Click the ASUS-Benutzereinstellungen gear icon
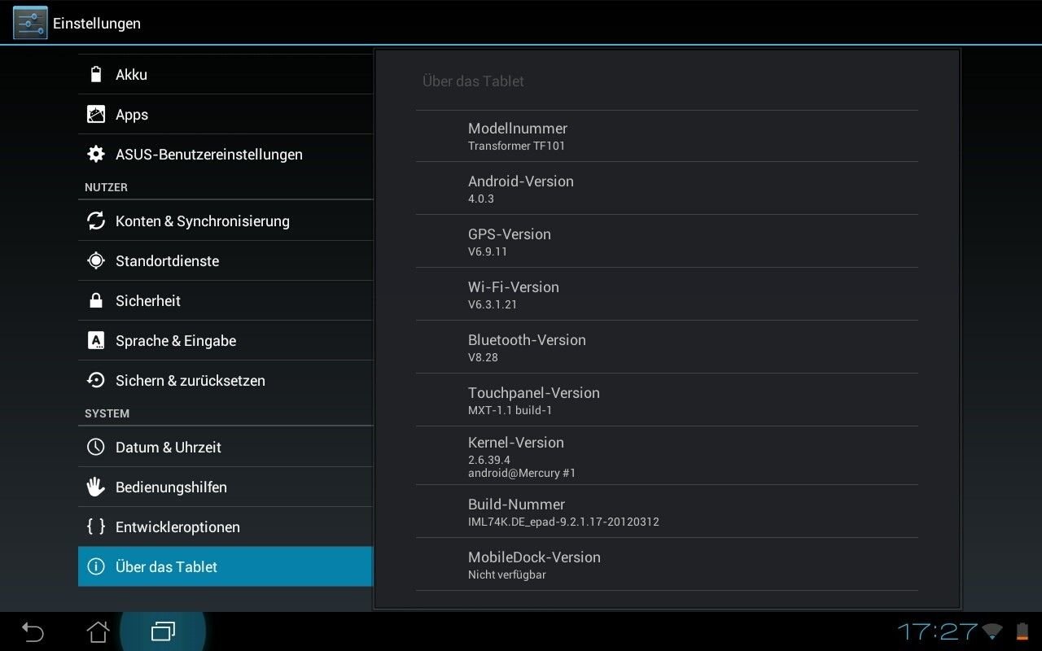This screenshot has width=1042, height=651. [96, 154]
